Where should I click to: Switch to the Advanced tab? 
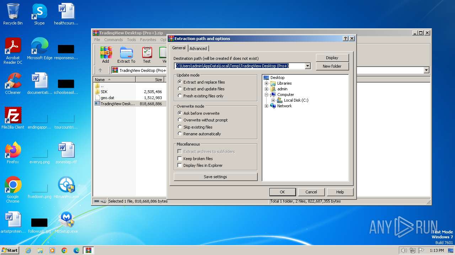click(x=198, y=49)
